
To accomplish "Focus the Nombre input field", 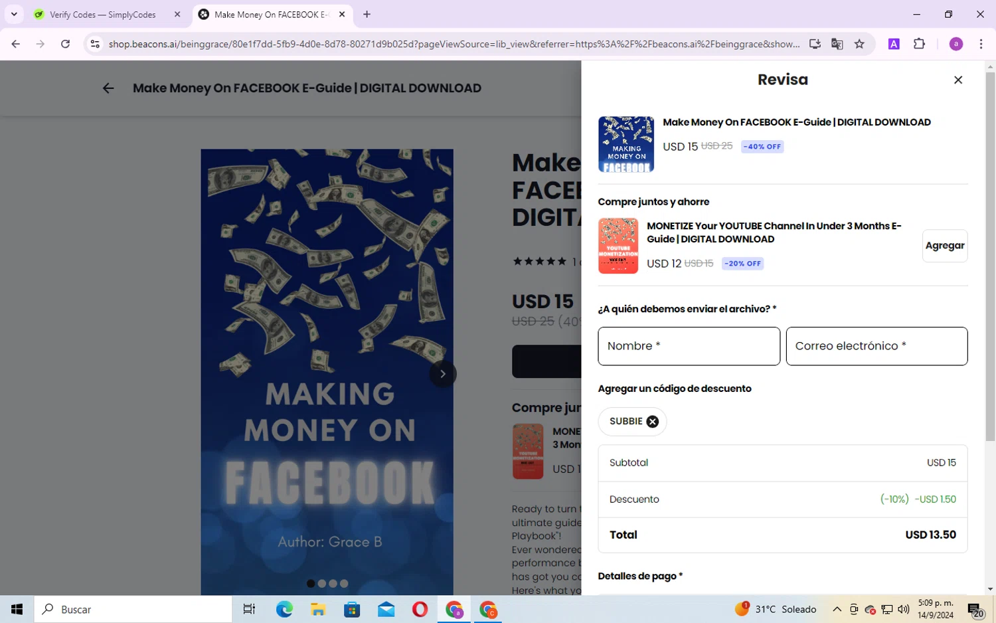I will point(689,346).
